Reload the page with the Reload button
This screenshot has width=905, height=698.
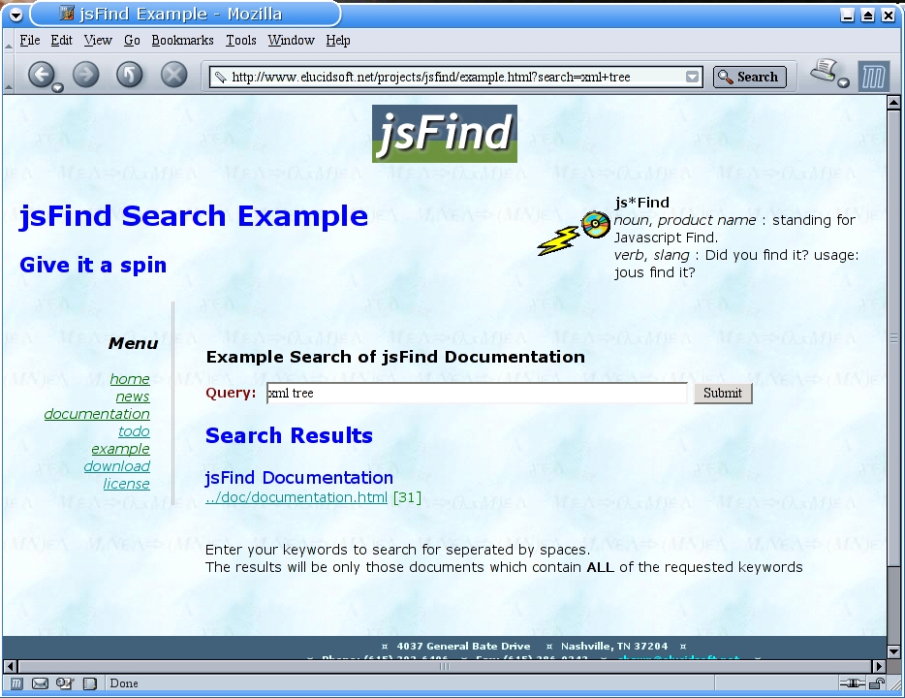coord(130,75)
